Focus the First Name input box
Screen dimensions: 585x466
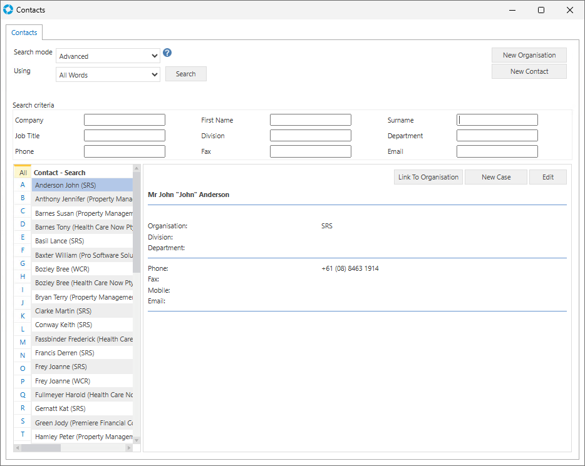310,120
